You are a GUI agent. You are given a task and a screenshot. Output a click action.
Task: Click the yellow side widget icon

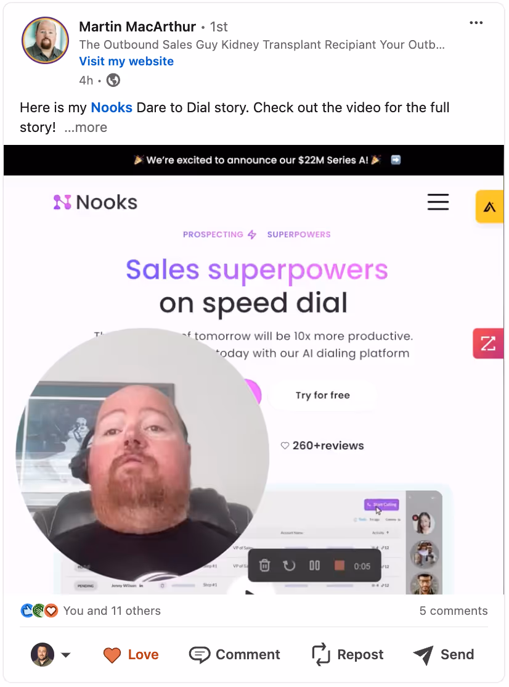(489, 207)
